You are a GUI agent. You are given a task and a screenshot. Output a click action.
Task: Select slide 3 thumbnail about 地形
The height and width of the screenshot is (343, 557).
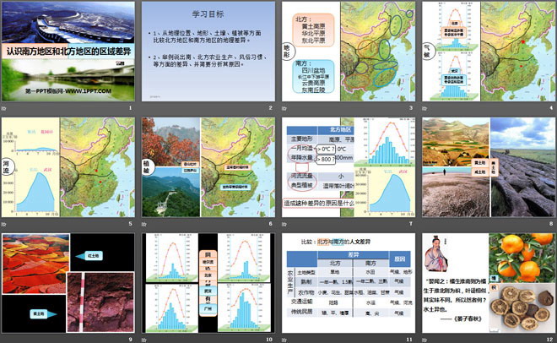tap(349, 52)
